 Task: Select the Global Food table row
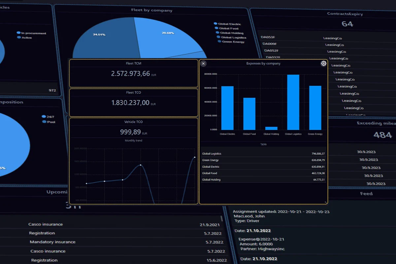(263, 173)
